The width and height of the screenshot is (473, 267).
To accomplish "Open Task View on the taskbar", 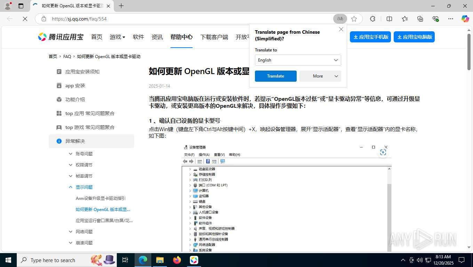I will (x=125, y=260).
